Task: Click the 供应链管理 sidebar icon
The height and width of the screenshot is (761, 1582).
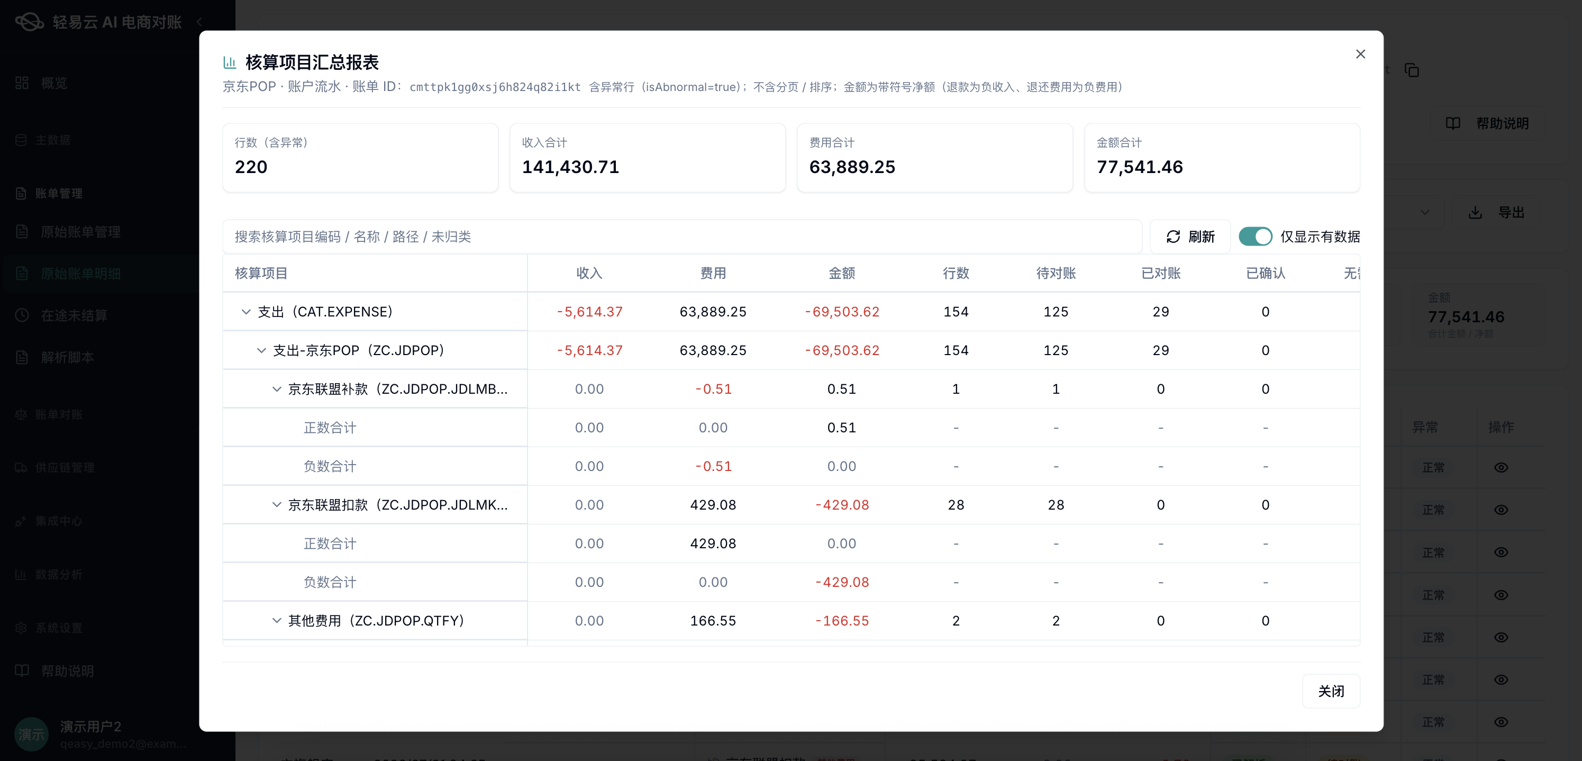Action: point(21,467)
